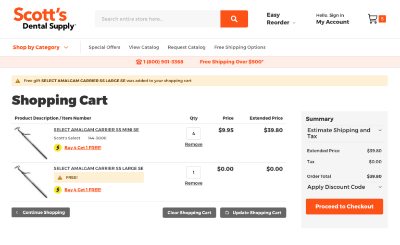Click Proceed to Checkout button
The width and height of the screenshot is (400, 245).
pos(344,207)
